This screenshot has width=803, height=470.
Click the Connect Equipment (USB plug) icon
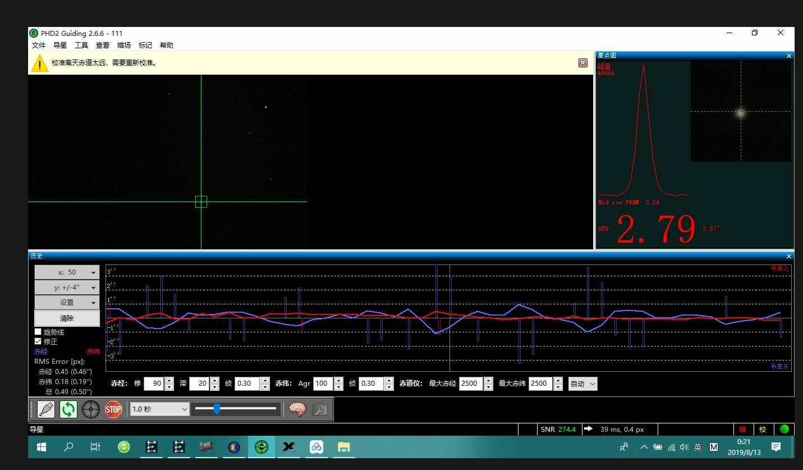point(46,409)
